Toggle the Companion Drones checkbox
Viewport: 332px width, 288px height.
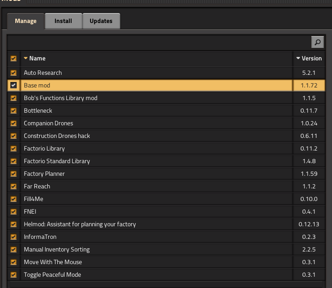[x=14, y=123]
